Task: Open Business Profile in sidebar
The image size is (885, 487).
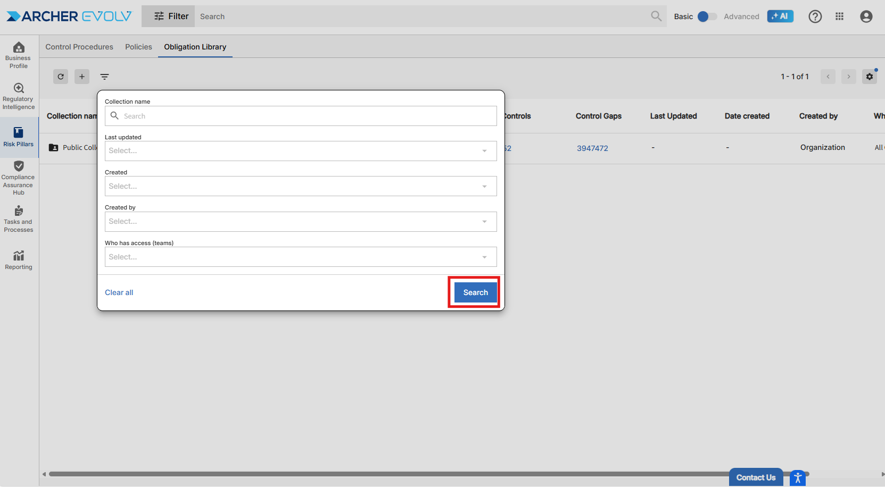Action: coord(19,55)
